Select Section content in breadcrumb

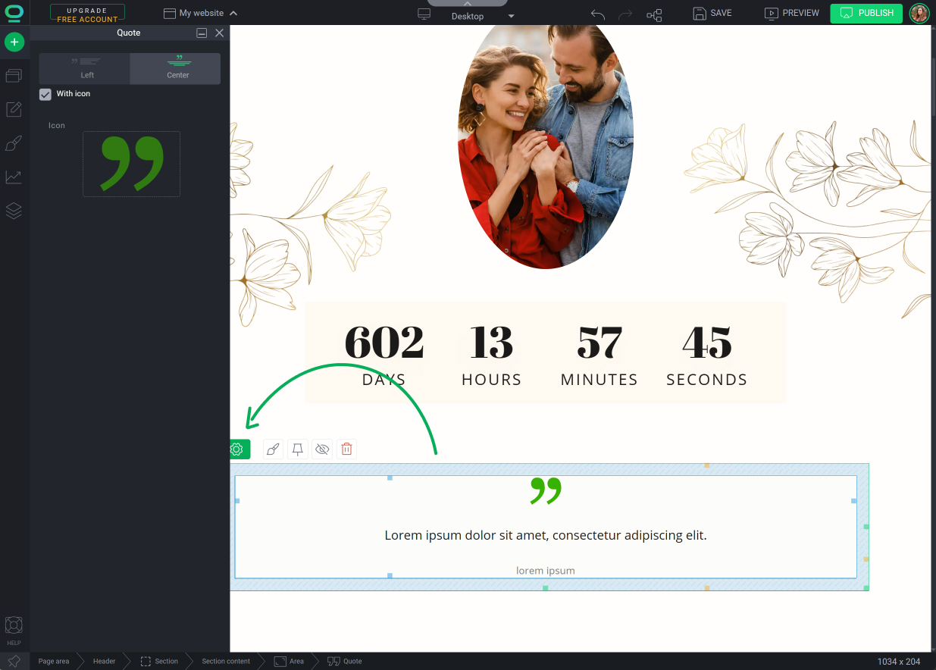(226, 662)
